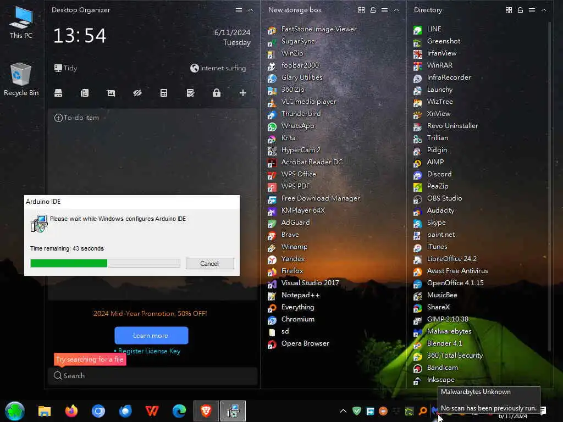Click Tidy in Desktop Organizer
Image resolution: width=563 pixels, height=422 pixels.
(66, 68)
